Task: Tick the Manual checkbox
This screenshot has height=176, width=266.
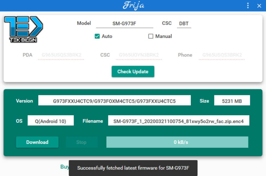Action: click(151, 36)
